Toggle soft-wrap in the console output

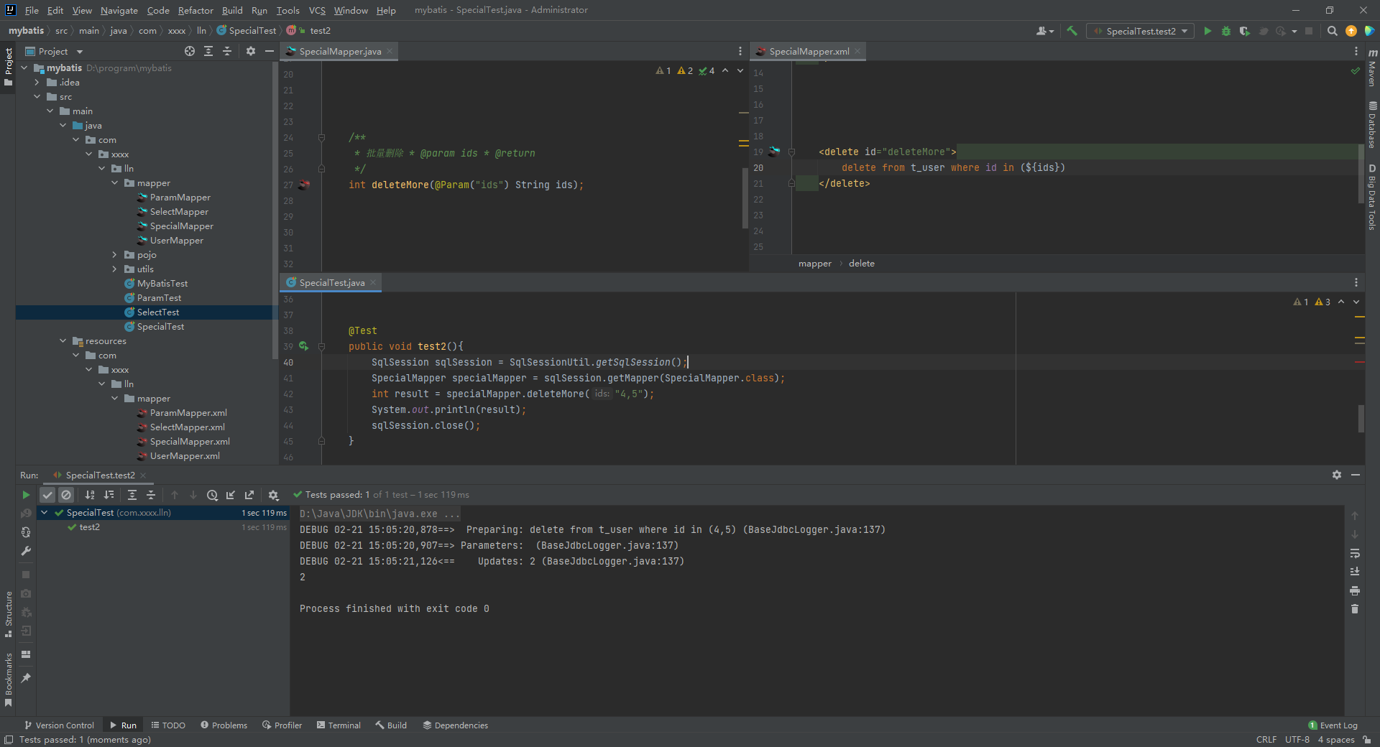(x=1355, y=553)
